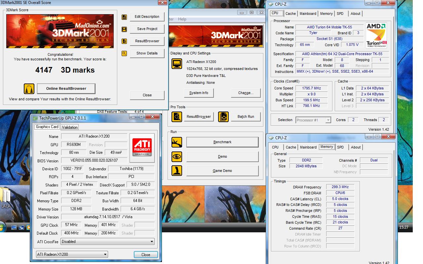This screenshot has height=264, width=423.
Task: Open the About tab in lower CPU-Z window
Action: point(356,147)
